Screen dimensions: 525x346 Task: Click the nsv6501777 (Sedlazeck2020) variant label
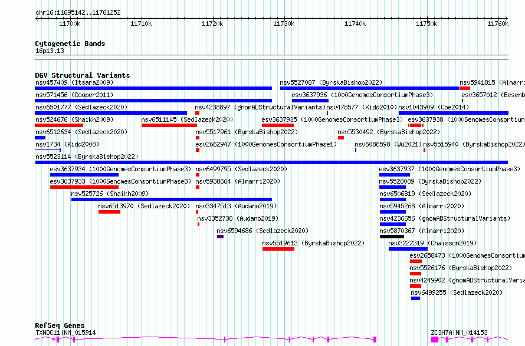(x=81, y=107)
